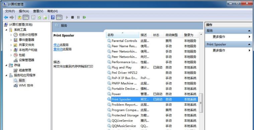254x130 pixels.
Task: Click gear icon beside Parental Controls service
Action: [109, 41]
